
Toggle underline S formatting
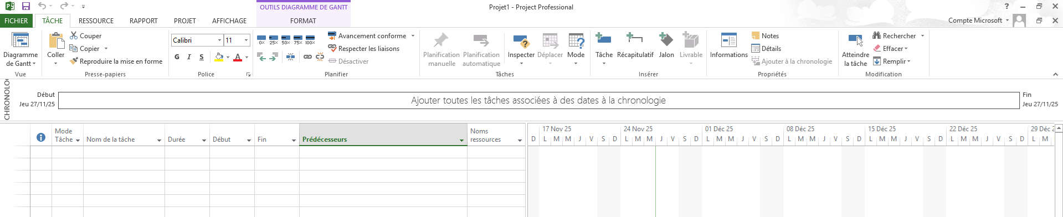pyautogui.click(x=201, y=56)
